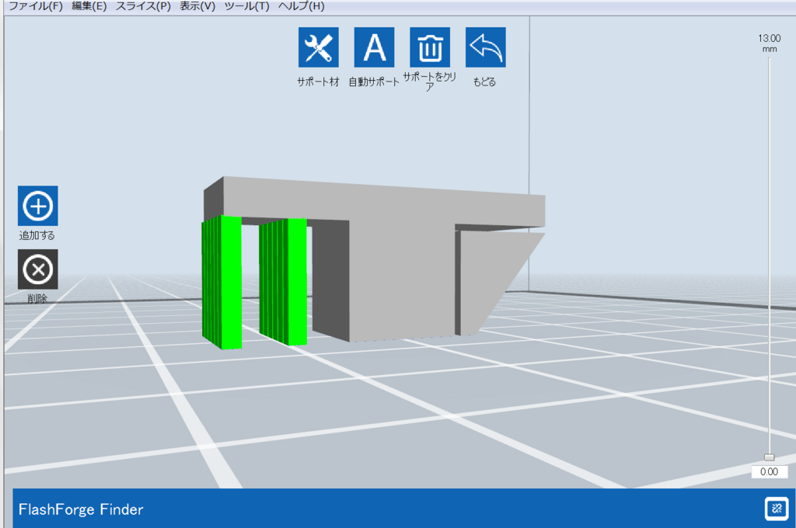Open the サポート材 support options tool
Image resolution: width=796 pixels, height=528 pixels.
click(x=318, y=47)
